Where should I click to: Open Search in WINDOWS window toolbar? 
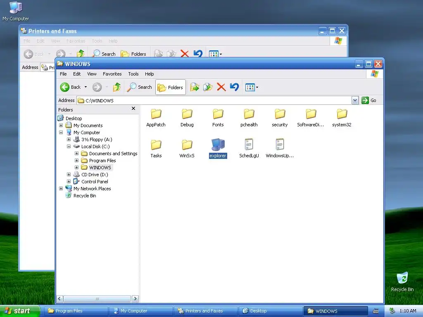coord(140,87)
